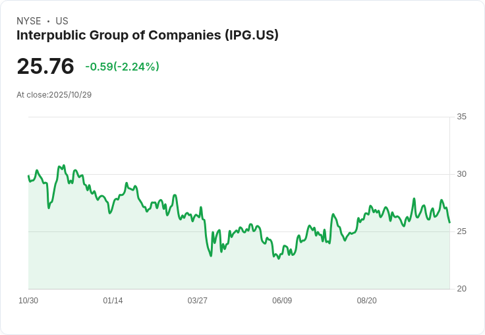
Task: Click the rightmost end of the price line
Action: [x=449, y=222]
